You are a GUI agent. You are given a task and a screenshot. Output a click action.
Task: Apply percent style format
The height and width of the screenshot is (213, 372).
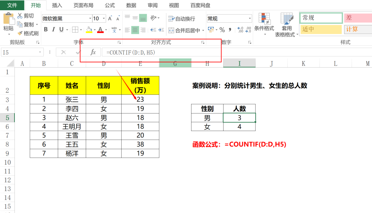click(x=222, y=30)
